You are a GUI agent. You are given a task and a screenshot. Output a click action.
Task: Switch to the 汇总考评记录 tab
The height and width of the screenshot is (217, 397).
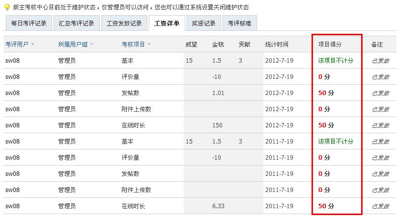(x=77, y=23)
